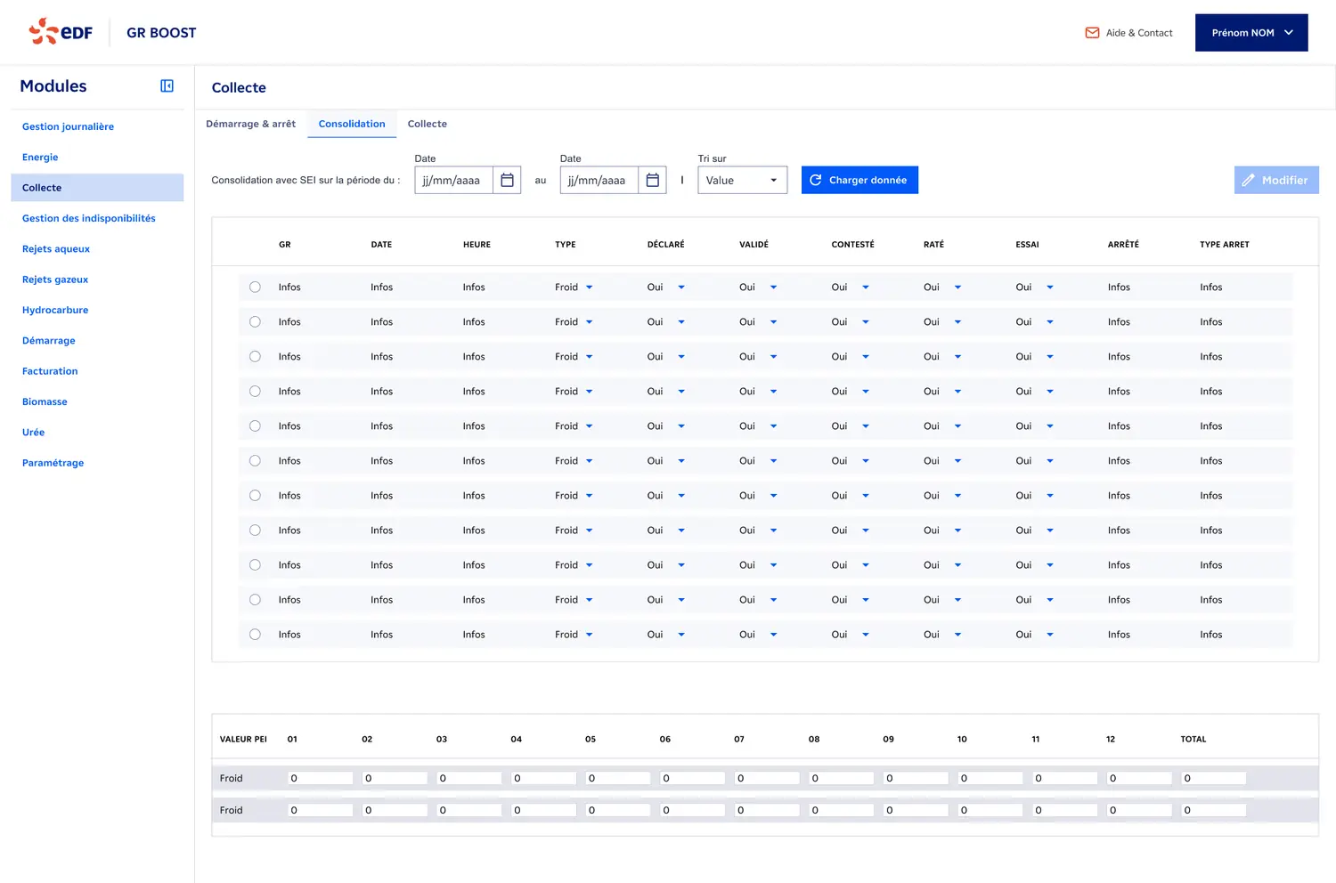Open calendar for the first Date field
The width and height of the screenshot is (1336, 883).
point(507,180)
